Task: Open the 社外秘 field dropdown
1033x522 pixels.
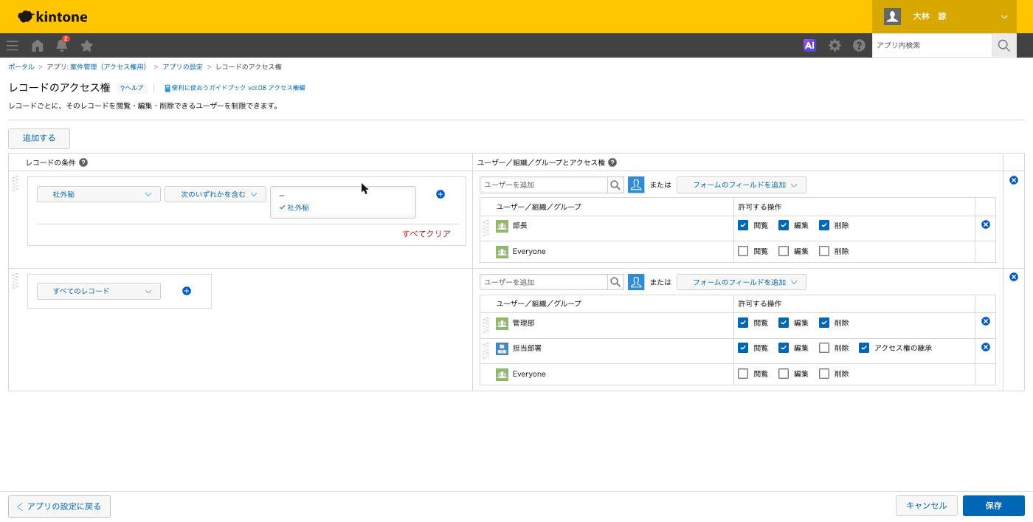Action: (x=99, y=194)
